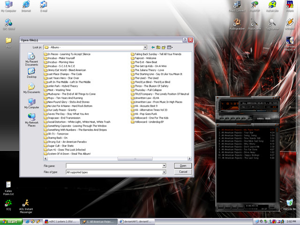
Task: Jump to Desktop in the places bar
Action: coord(31,73)
